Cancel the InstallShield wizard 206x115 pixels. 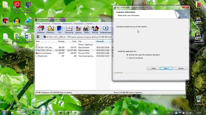(181, 68)
